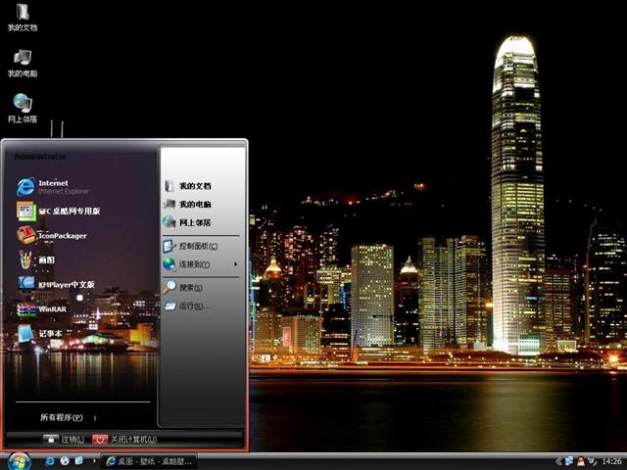Open the network status tray icon
This screenshot has height=470, width=627.
[x=569, y=461]
